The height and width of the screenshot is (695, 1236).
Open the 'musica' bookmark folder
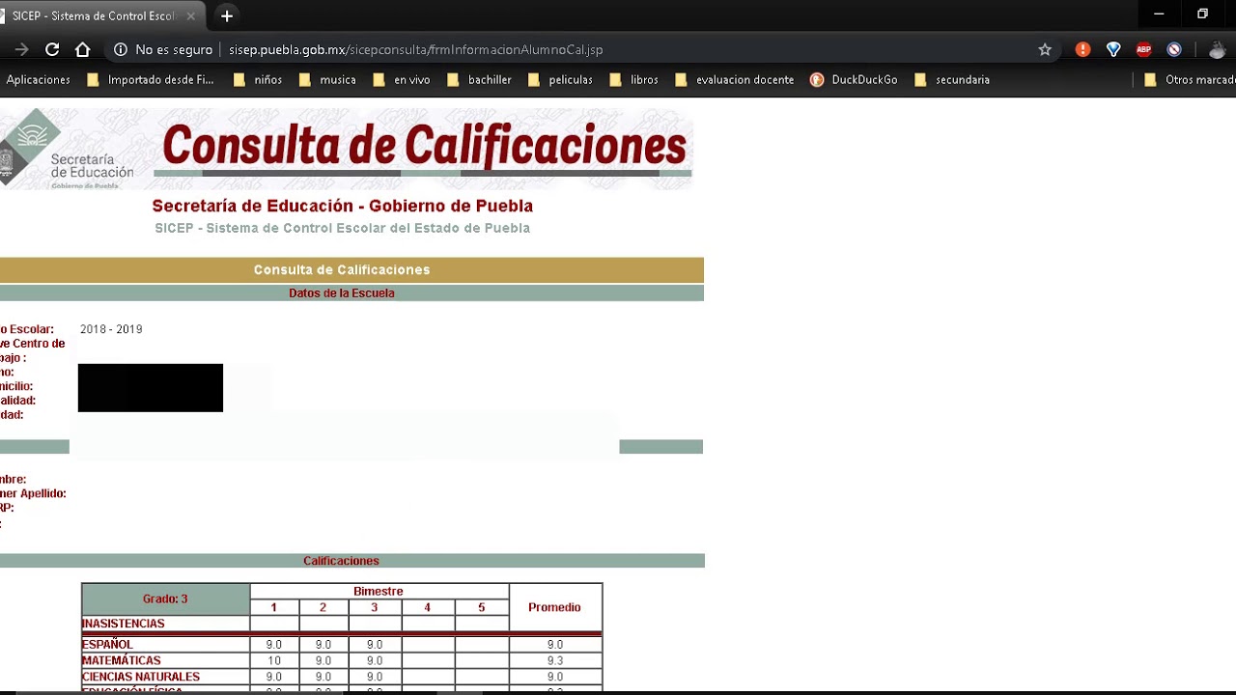coord(327,80)
